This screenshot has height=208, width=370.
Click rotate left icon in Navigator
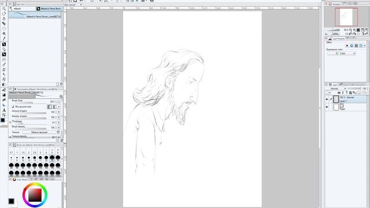click(351, 34)
